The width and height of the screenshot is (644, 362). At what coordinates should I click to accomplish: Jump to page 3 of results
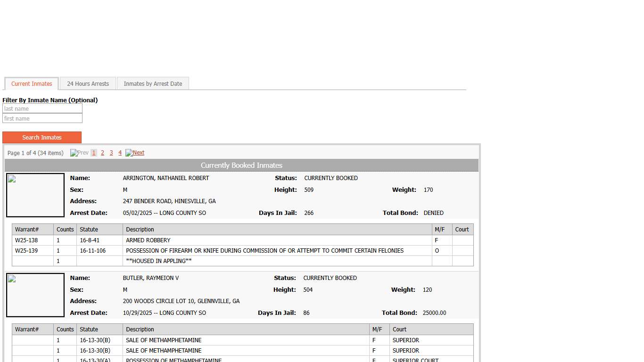point(111,153)
